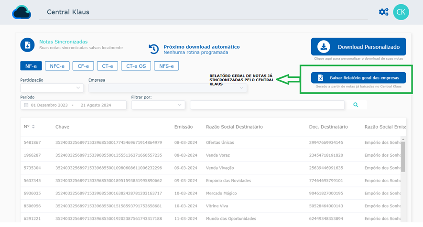Open the Empresa dropdown
Image resolution: width=423 pixels, height=227 pixels.
tap(167, 88)
